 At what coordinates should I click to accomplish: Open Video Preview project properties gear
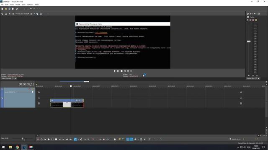3,14
